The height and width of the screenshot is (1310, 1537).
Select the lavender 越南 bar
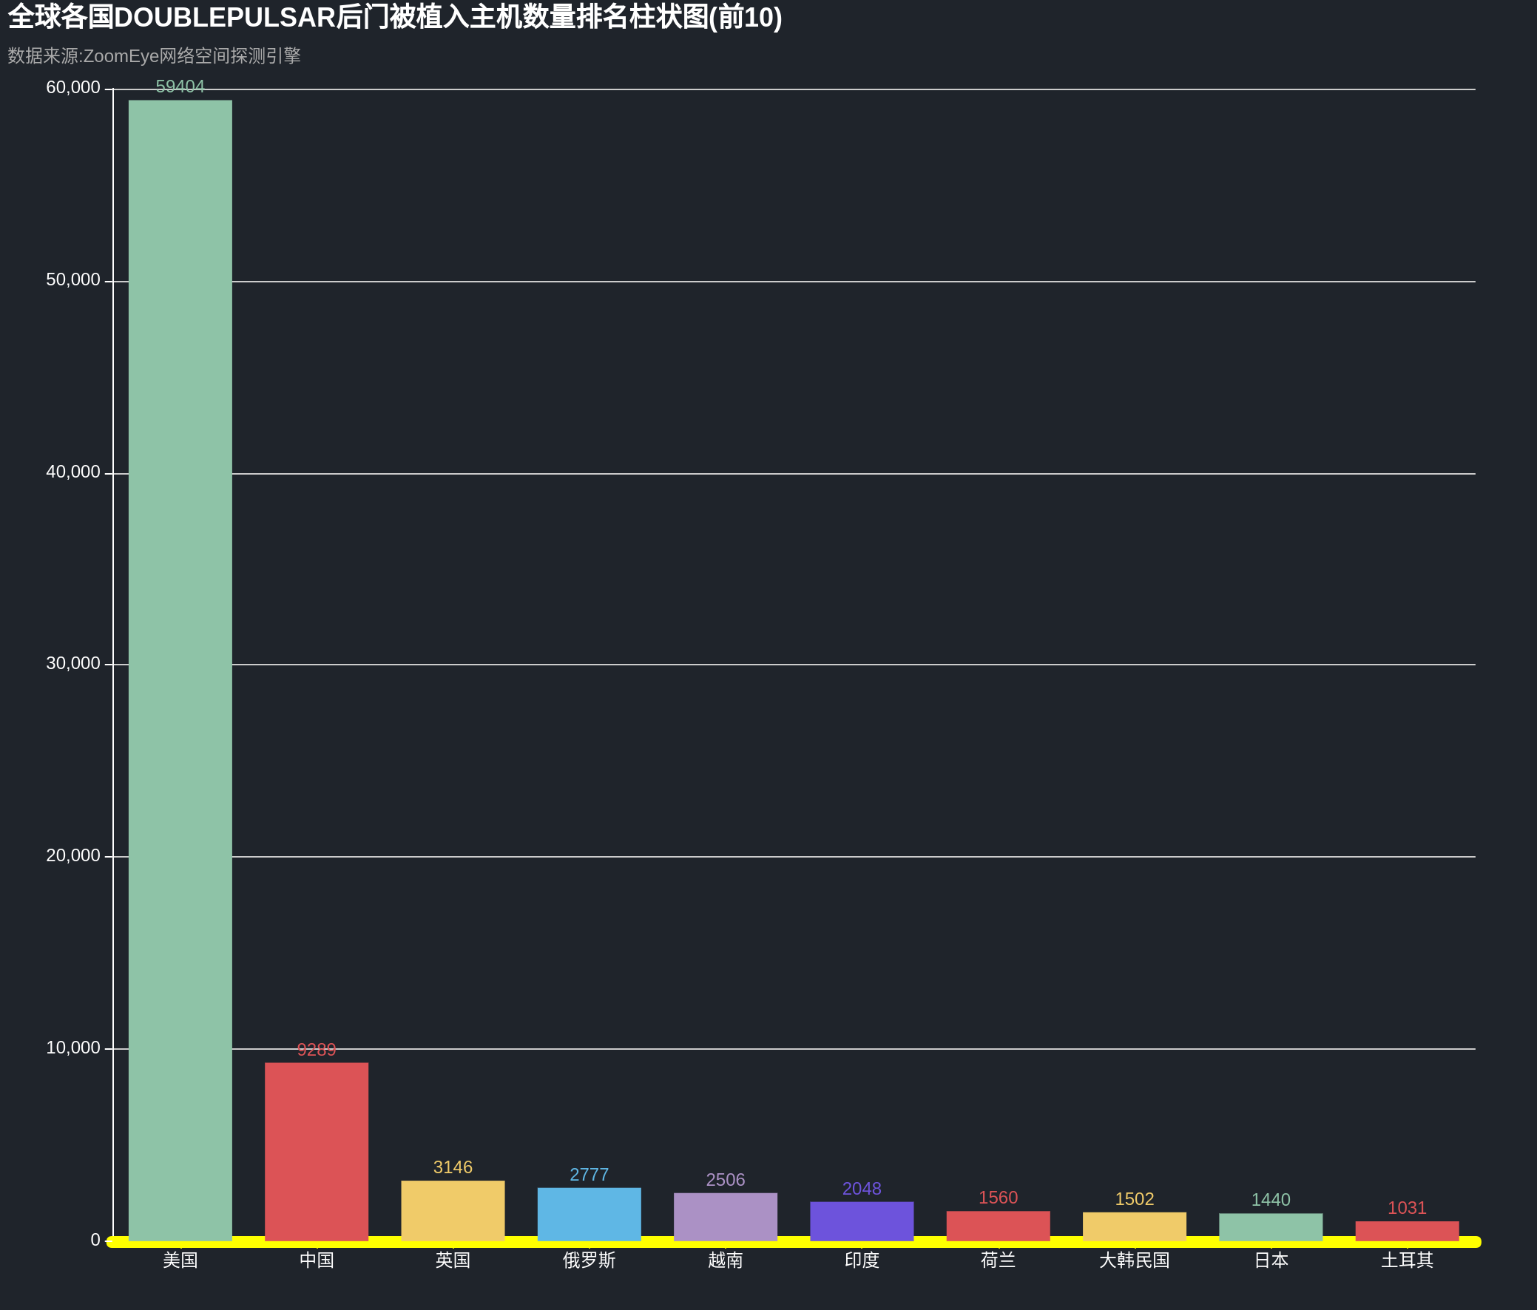coord(726,1217)
